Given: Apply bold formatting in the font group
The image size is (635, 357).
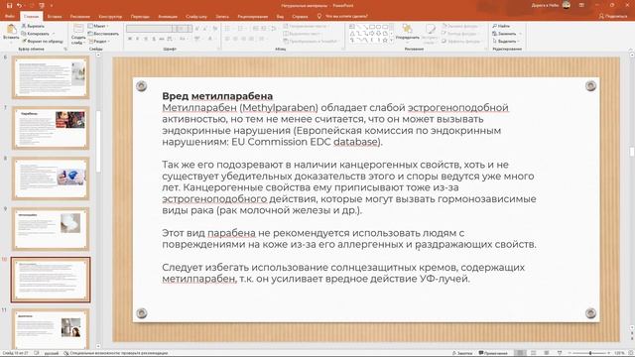Looking at the screenshot, I should (x=130, y=39).
